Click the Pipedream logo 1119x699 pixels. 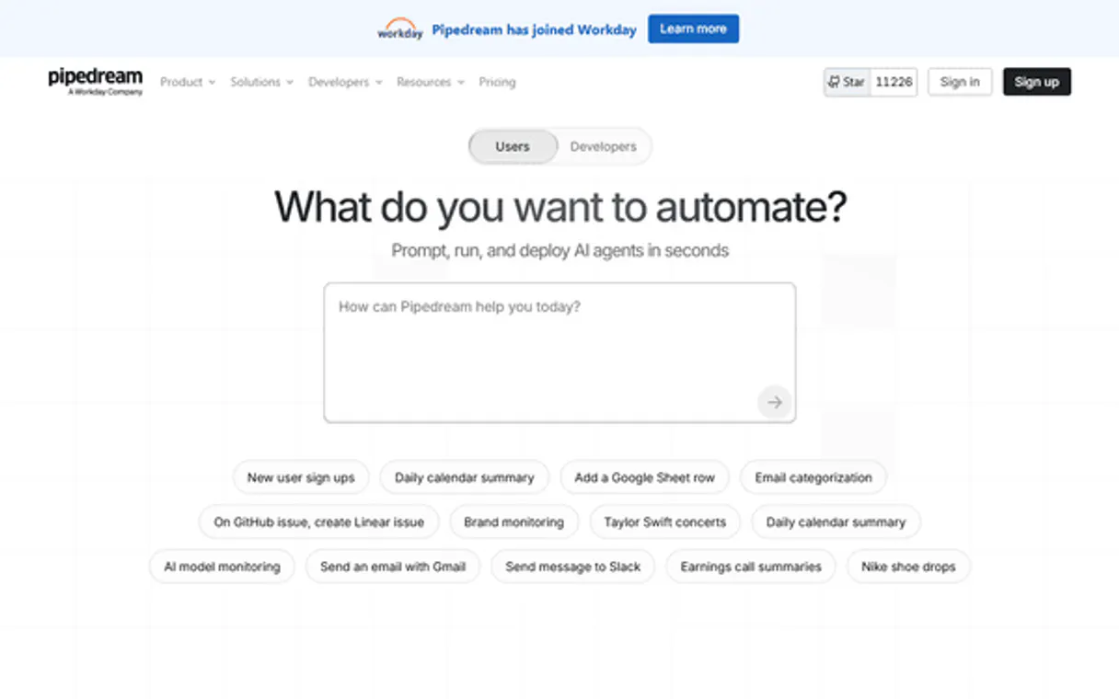pyautogui.click(x=95, y=81)
